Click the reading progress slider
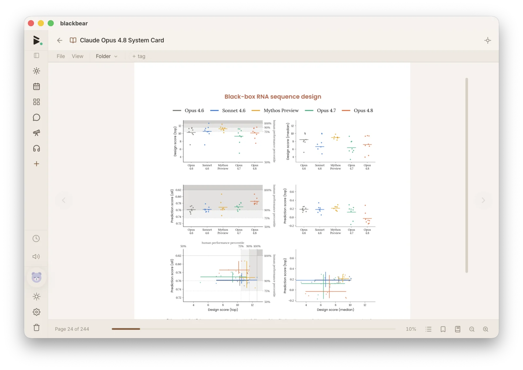Viewport: 523px width, 370px height. (x=253, y=329)
